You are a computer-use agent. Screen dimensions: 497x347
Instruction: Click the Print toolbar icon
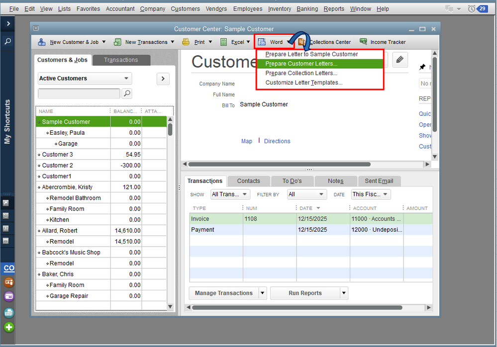tap(186, 42)
